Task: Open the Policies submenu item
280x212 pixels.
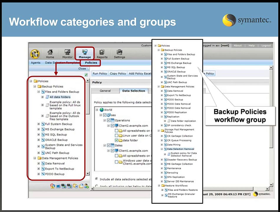Action: point(91,63)
